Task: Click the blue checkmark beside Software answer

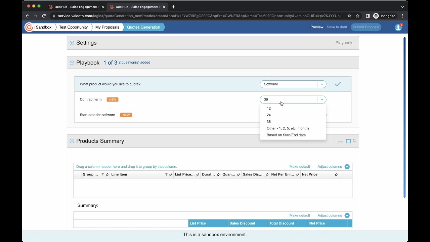Action: [x=338, y=84]
